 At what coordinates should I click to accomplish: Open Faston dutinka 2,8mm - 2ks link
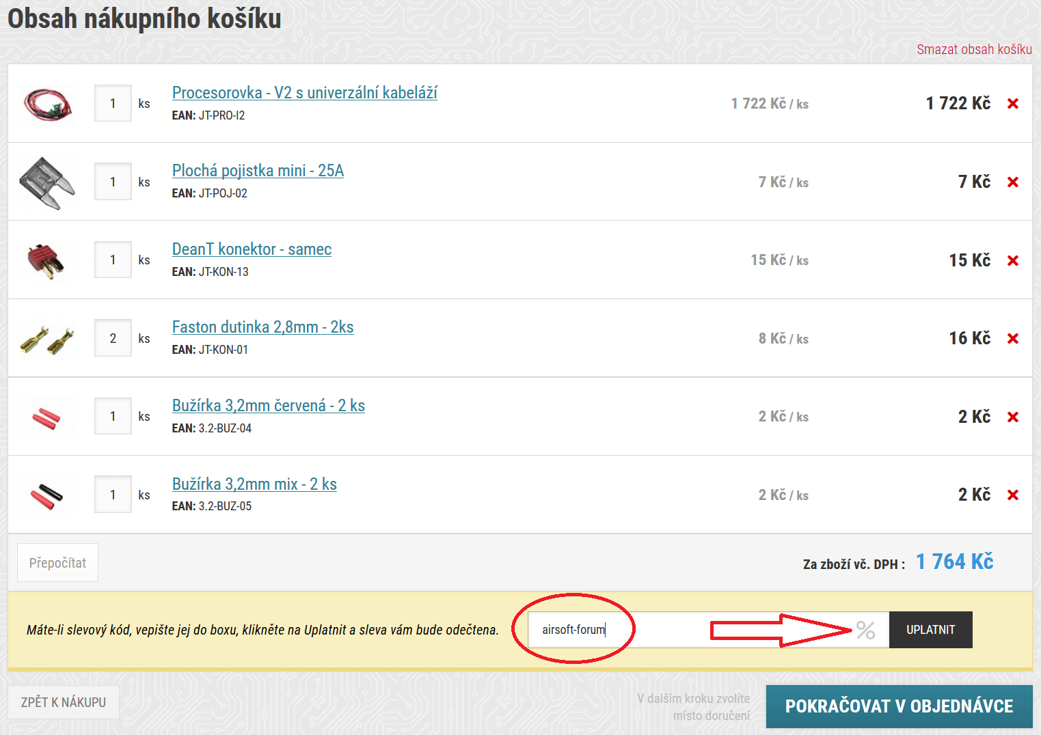click(x=263, y=327)
